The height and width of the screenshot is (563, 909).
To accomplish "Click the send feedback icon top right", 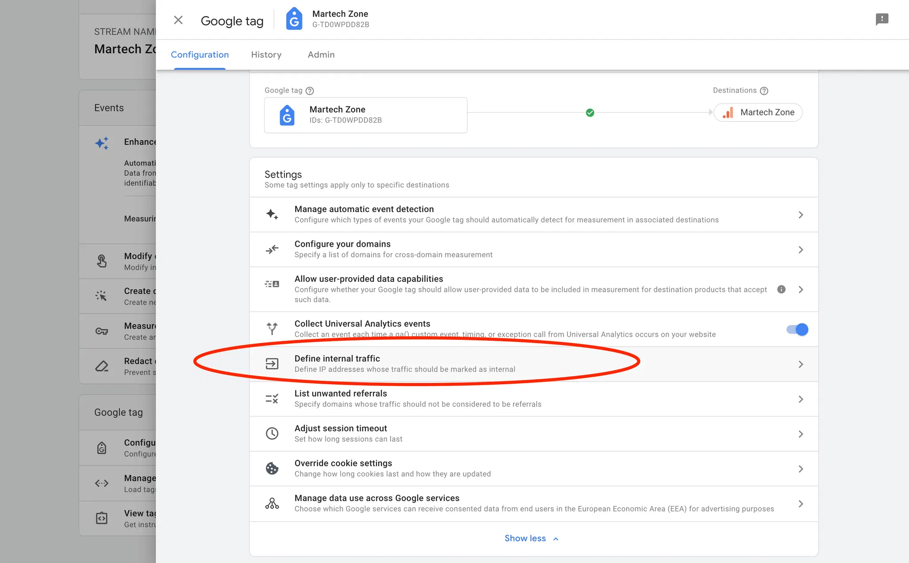I will pyautogui.click(x=881, y=19).
